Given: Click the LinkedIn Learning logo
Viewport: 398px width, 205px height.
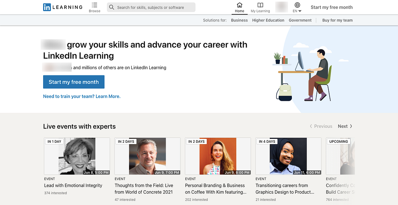Looking at the screenshot, I should 63,7.
